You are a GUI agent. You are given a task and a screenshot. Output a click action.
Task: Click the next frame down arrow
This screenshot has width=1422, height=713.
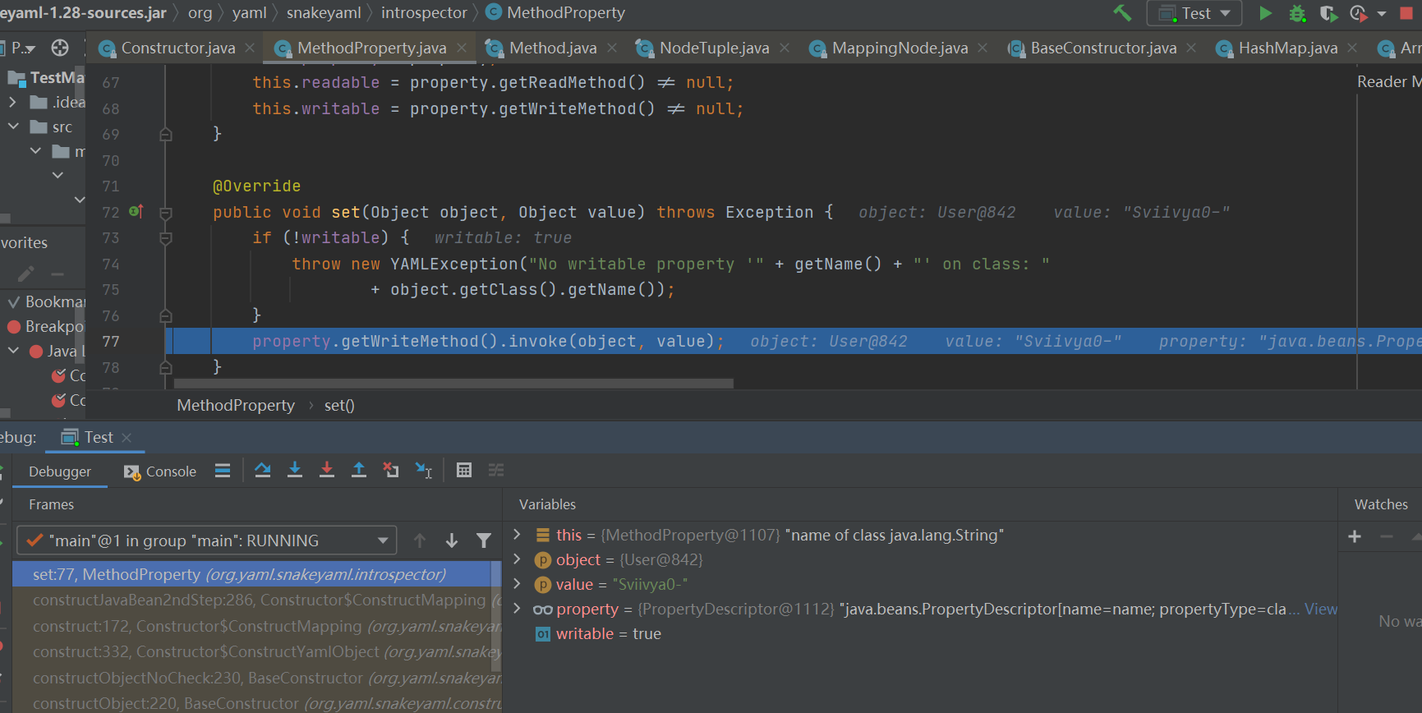(x=452, y=540)
